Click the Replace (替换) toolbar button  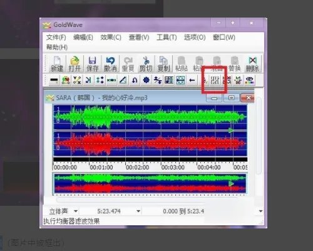(x=235, y=64)
